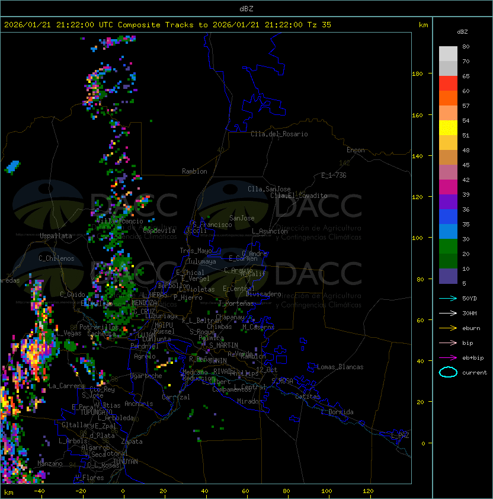Click the 'V_Flores' map label
Image resolution: width=493 pixels, height=499 pixels.
coord(89,478)
